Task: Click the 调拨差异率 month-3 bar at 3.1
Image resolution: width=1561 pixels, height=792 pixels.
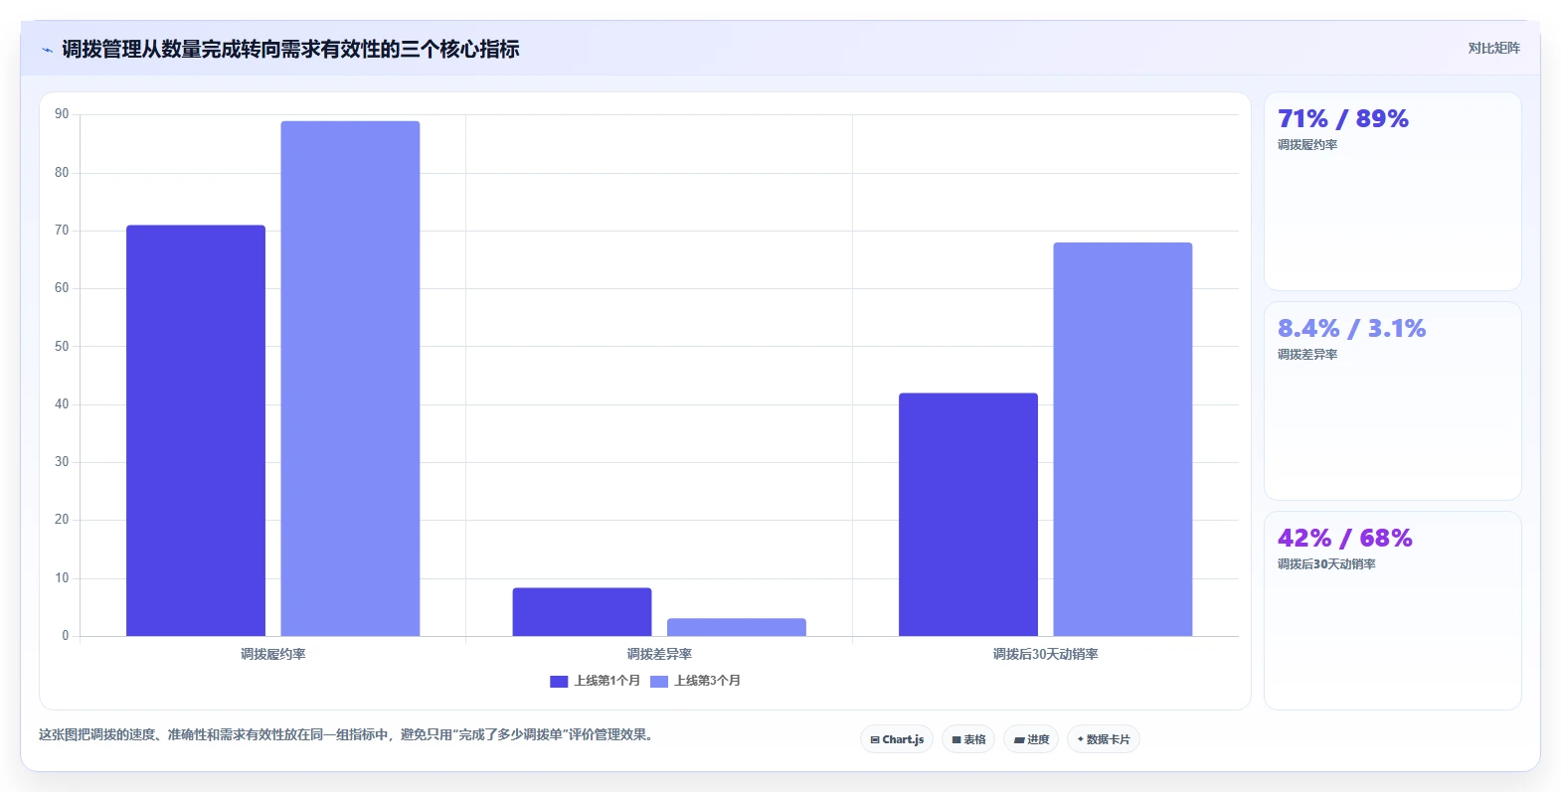Action: point(737,627)
